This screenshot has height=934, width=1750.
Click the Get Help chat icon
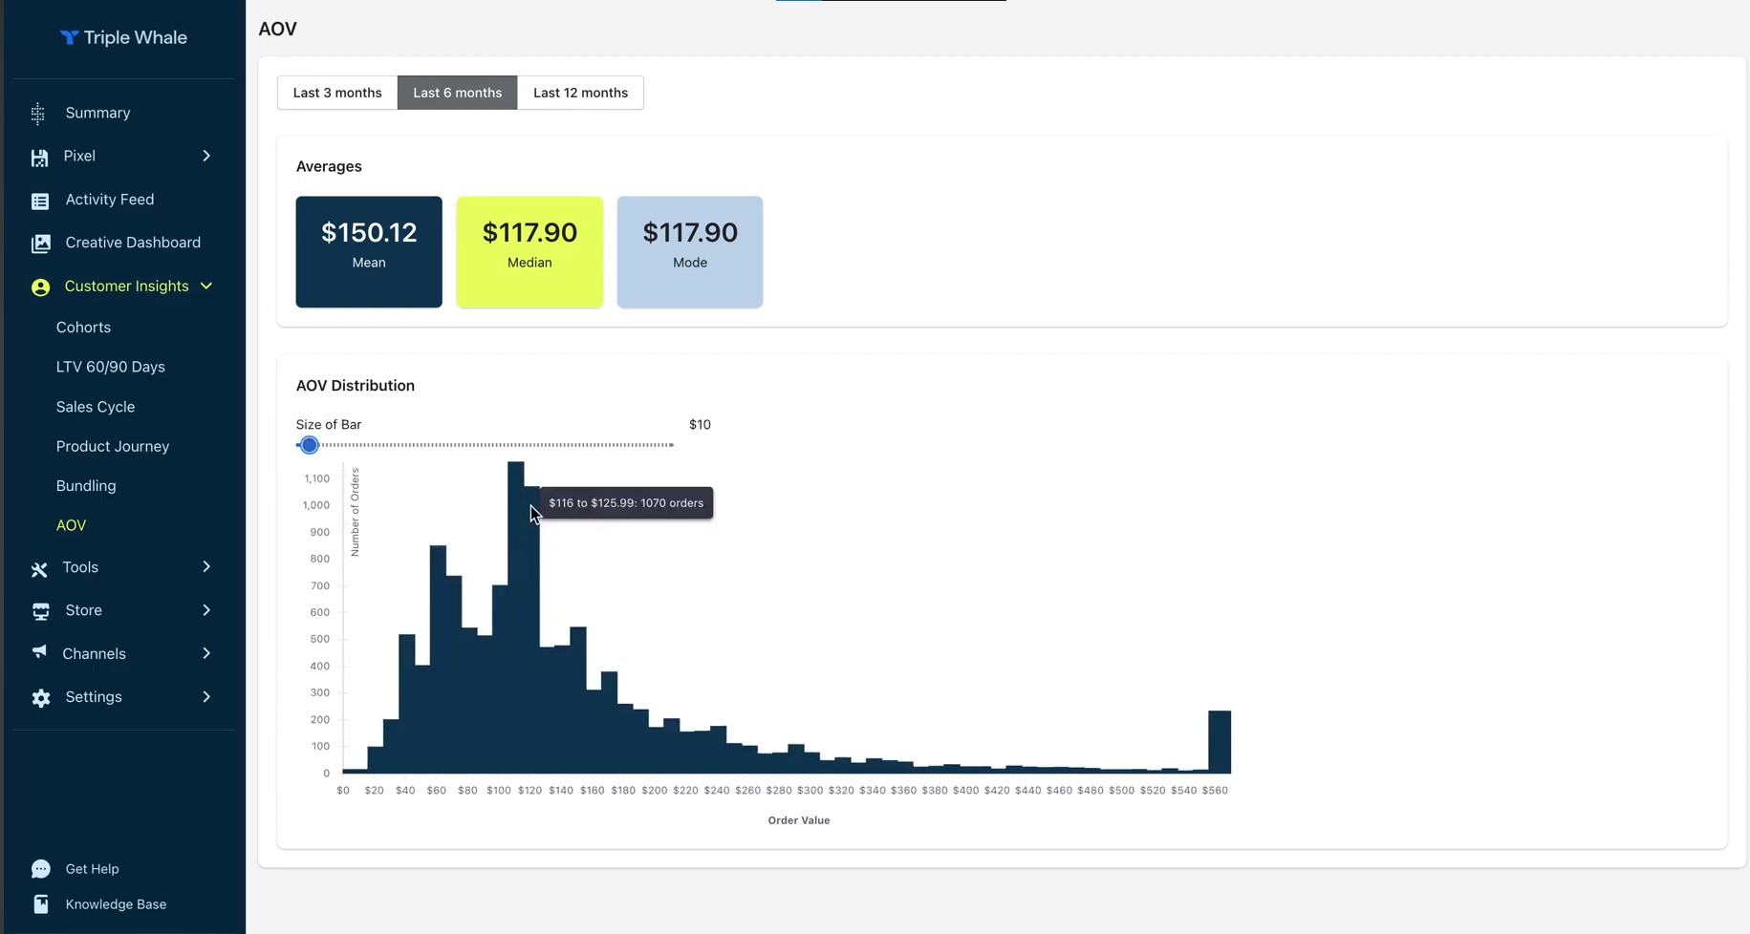[40, 868]
